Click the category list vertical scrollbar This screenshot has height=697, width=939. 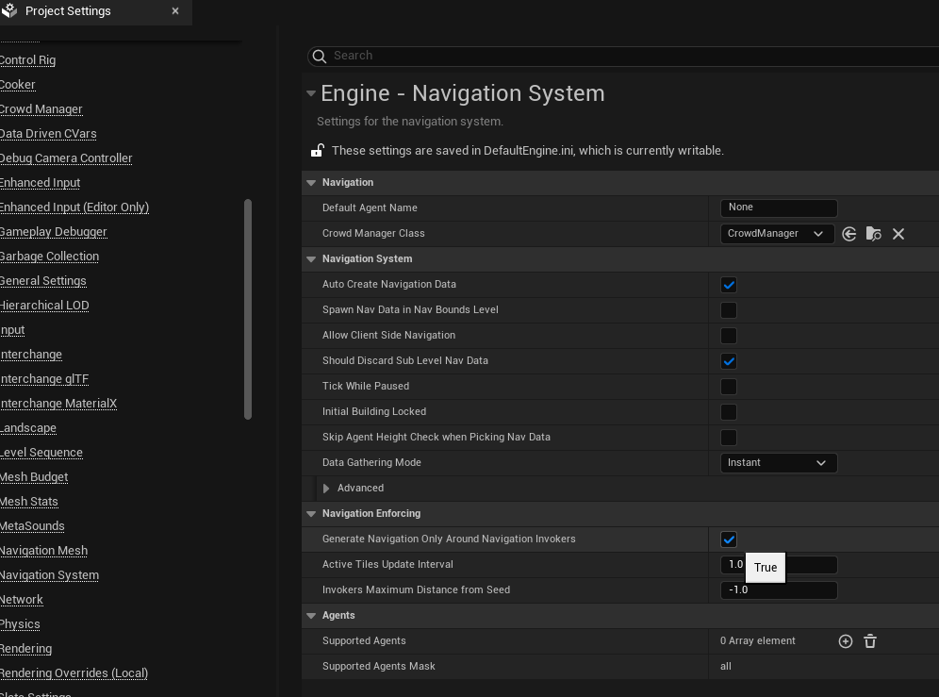click(248, 309)
